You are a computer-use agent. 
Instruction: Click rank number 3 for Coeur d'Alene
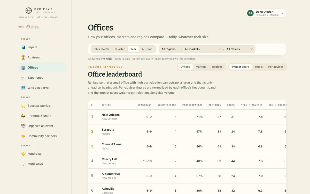pyautogui.click(x=92, y=146)
